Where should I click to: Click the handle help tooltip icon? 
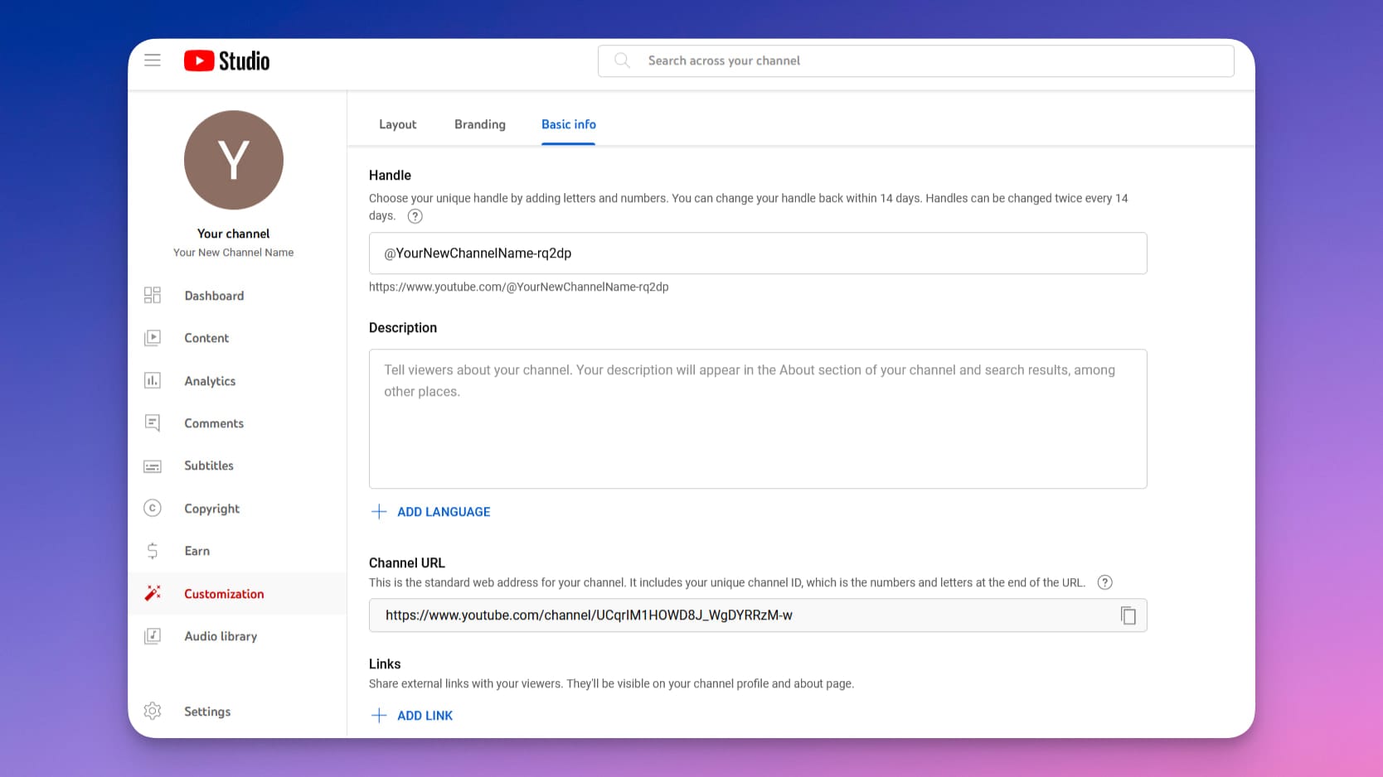(415, 215)
